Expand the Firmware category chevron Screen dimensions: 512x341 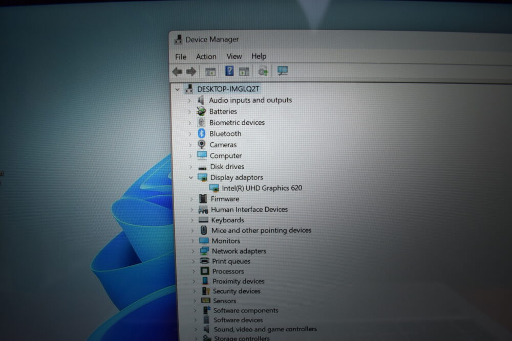click(x=191, y=199)
